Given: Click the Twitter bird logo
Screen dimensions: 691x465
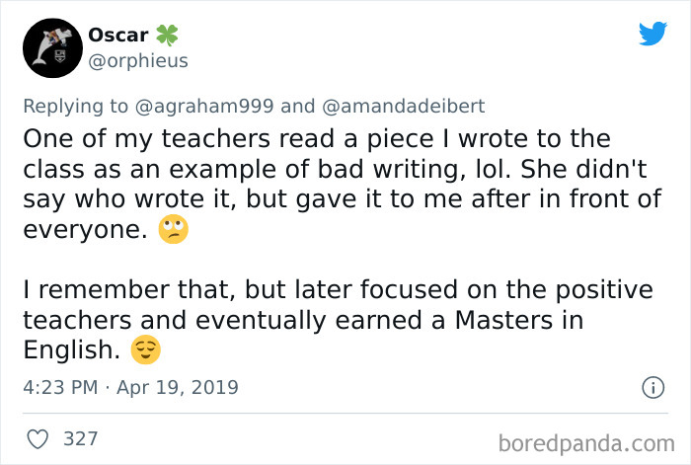Looking at the screenshot, I should click(653, 34).
